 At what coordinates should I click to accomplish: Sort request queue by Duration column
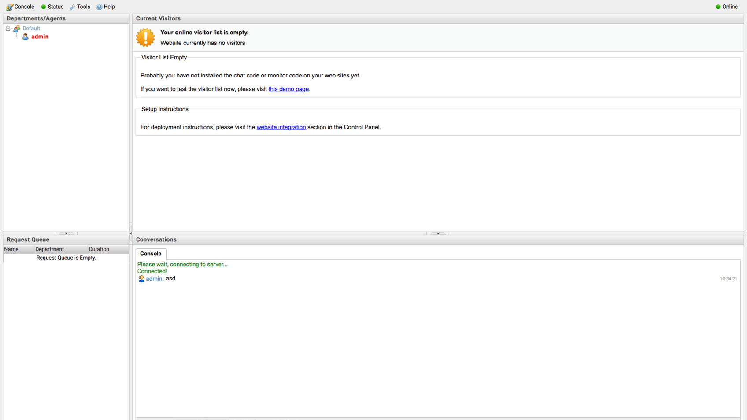coord(108,249)
